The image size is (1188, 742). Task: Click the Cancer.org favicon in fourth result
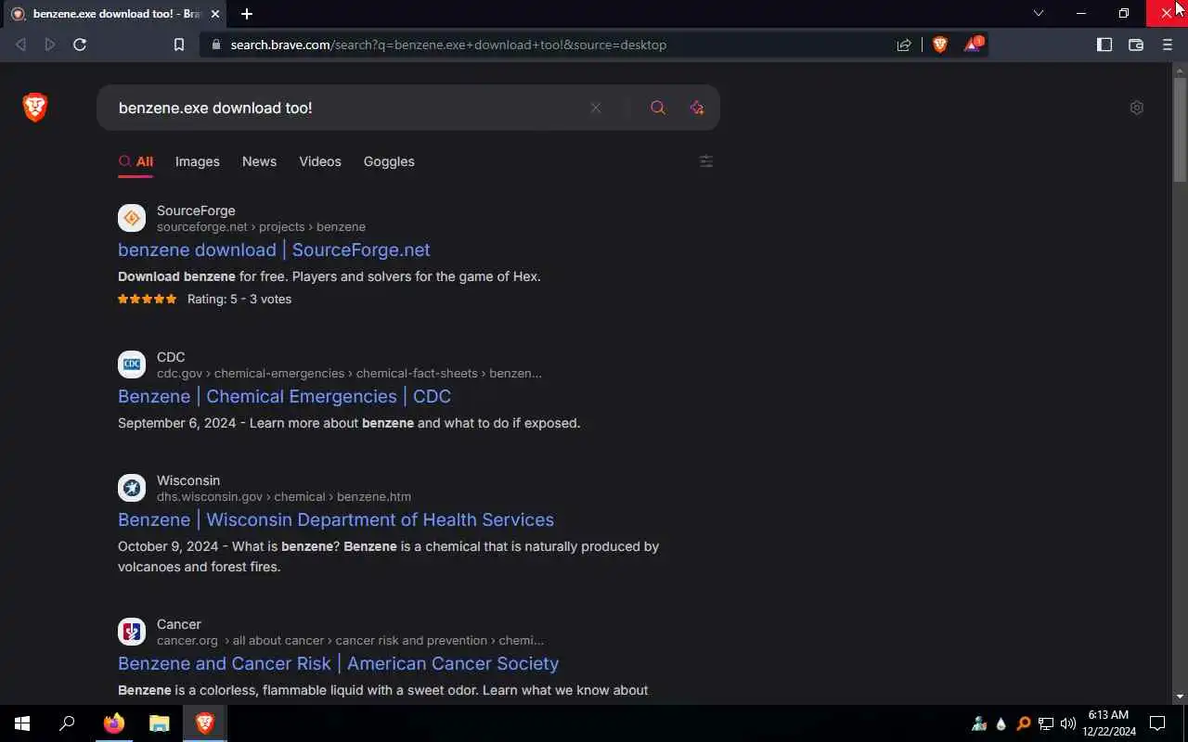click(x=132, y=632)
